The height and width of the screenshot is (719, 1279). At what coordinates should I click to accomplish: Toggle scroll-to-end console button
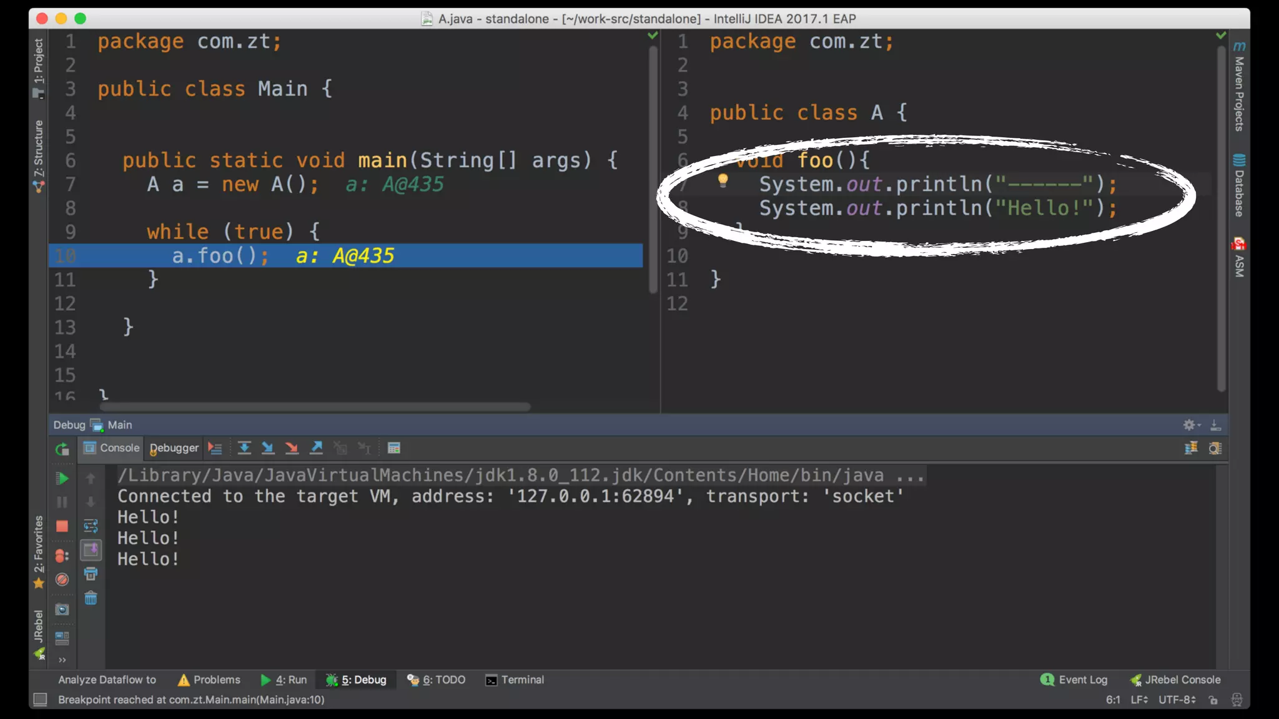click(x=91, y=550)
